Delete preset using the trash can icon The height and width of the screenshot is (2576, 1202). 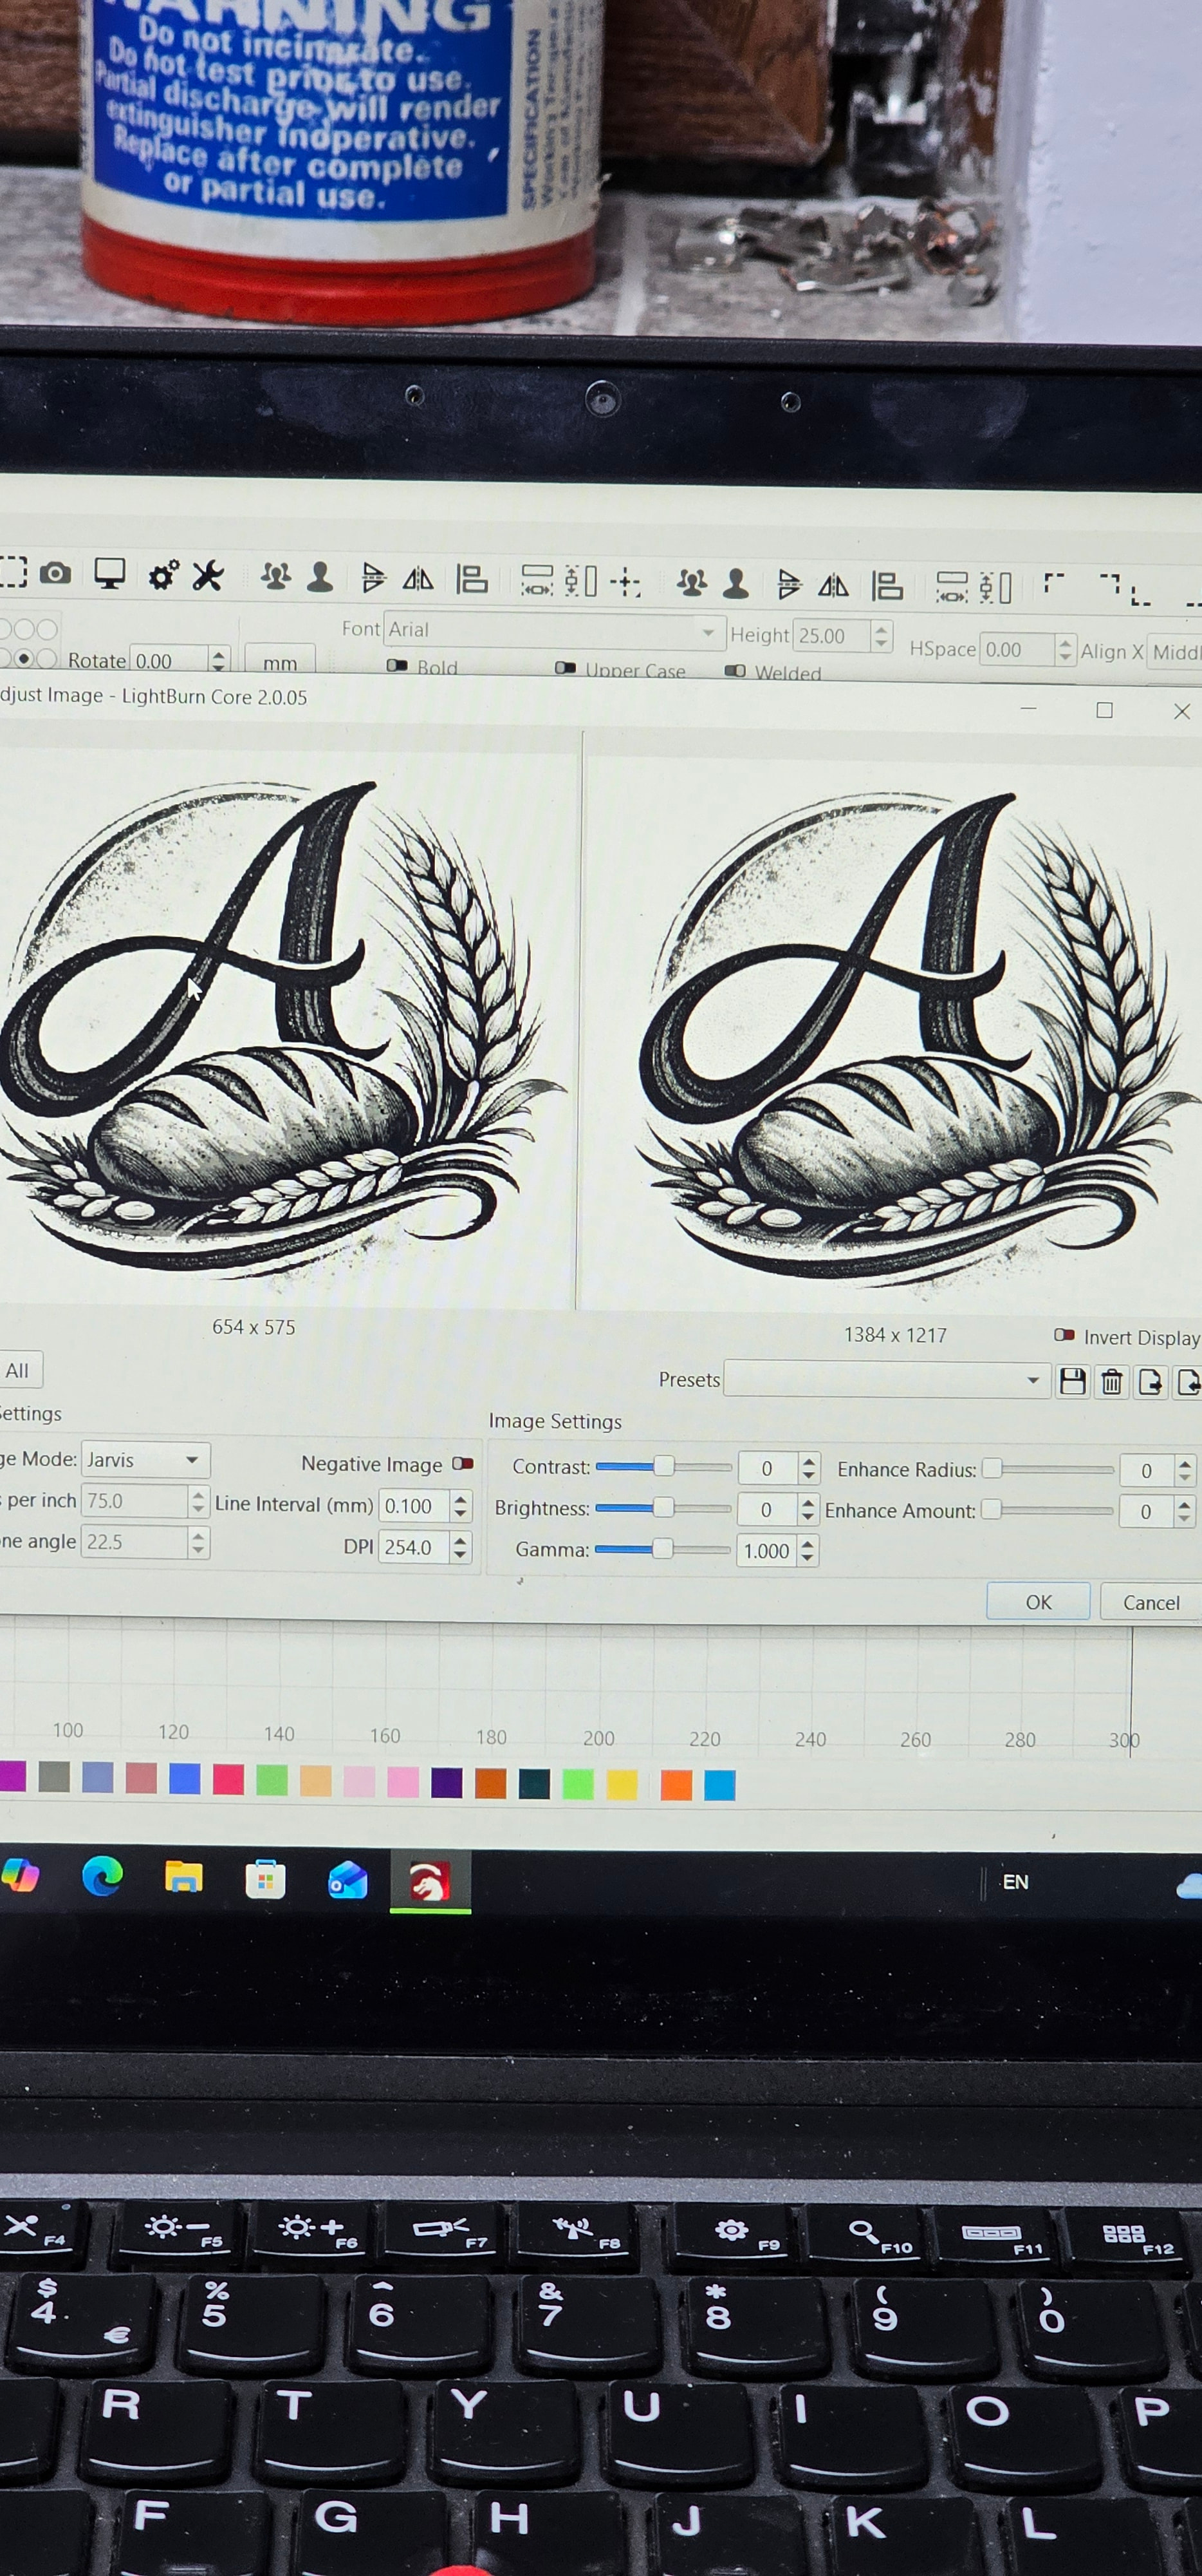coord(1111,1382)
